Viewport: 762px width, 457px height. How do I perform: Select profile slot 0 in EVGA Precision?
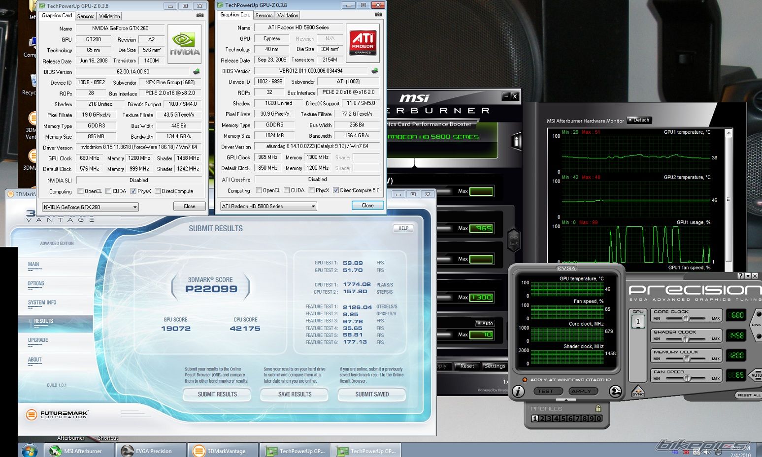point(599,419)
